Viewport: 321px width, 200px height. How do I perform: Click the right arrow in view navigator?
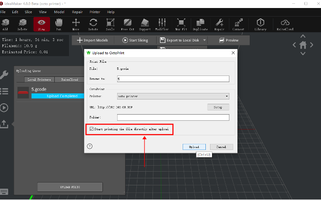[x=312, y=45]
